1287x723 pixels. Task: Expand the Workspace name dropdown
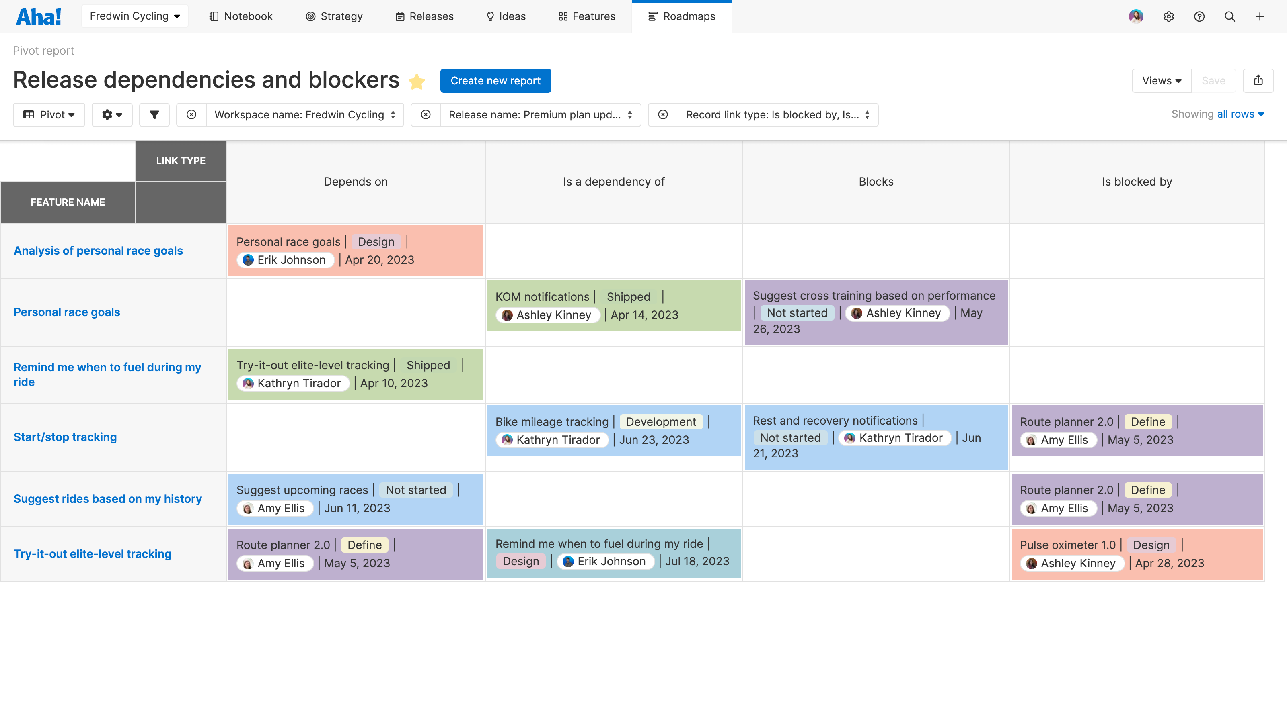coord(304,114)
